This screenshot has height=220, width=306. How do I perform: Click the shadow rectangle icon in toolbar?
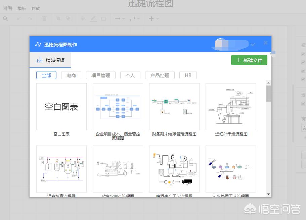[103, 19]
